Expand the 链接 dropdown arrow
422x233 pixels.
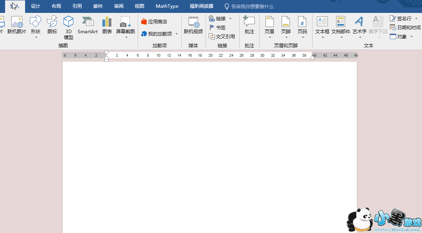pos(230,18)
